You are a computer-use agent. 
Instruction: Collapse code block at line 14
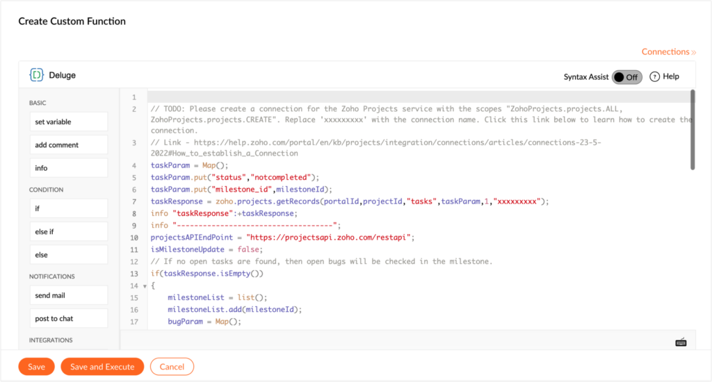pyautogui.click(x=145, y=286)
